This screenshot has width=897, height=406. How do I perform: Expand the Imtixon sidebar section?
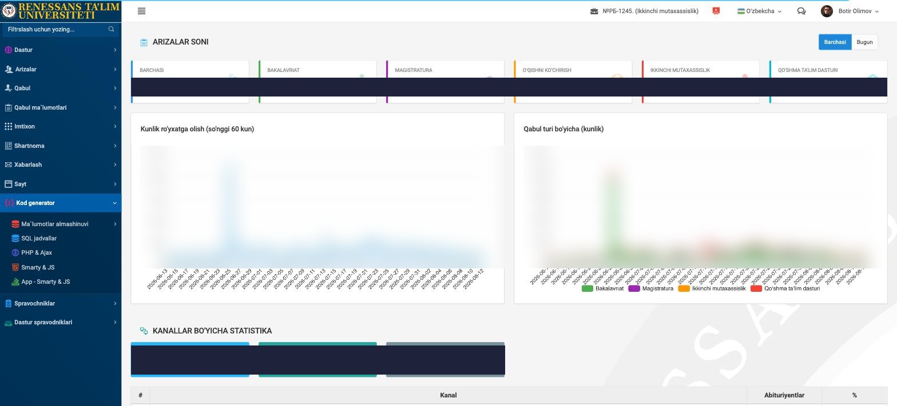pos(61,126)
